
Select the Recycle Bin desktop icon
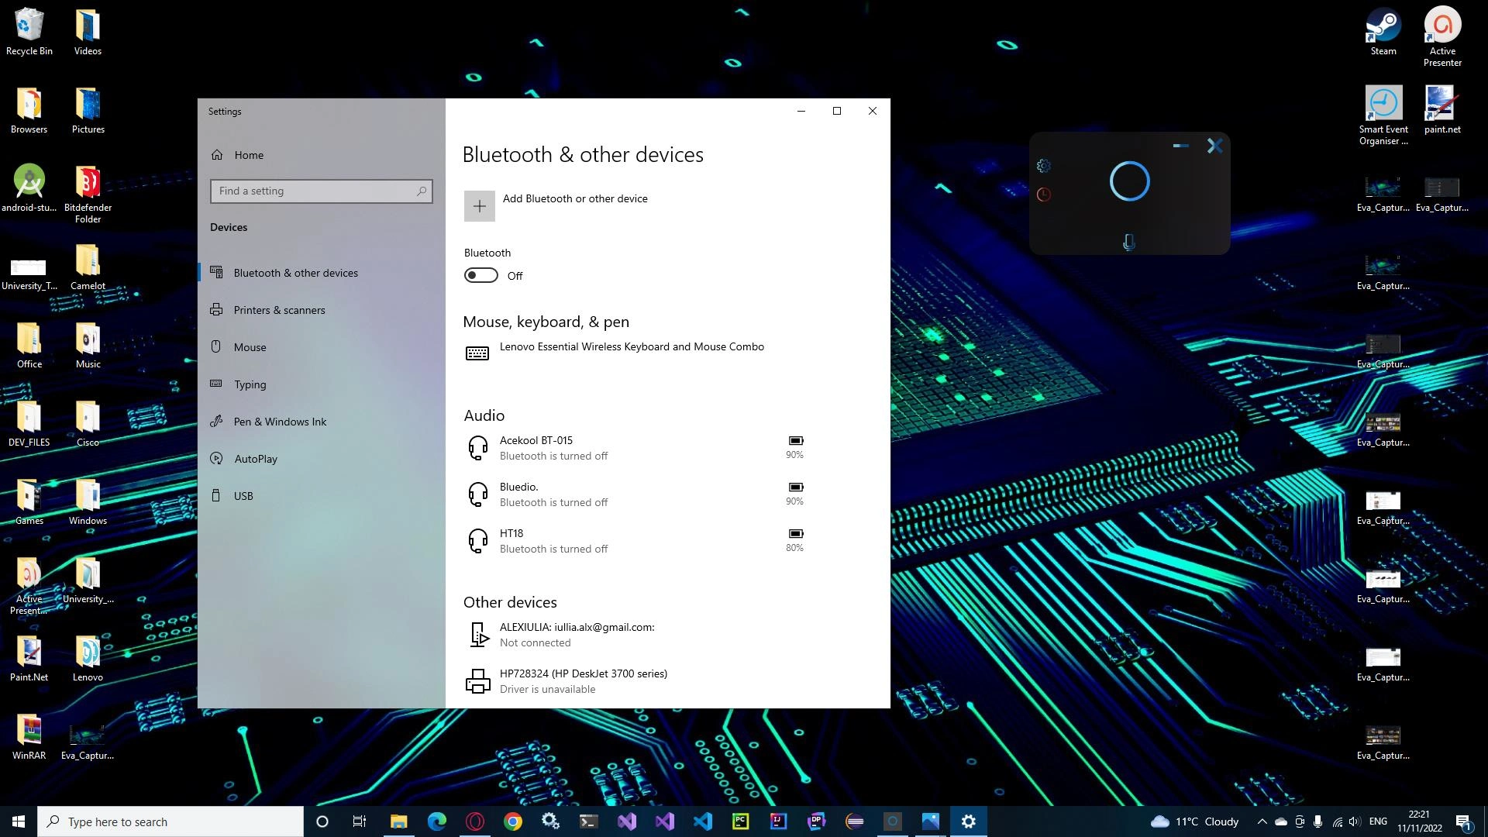coord(29,32)
